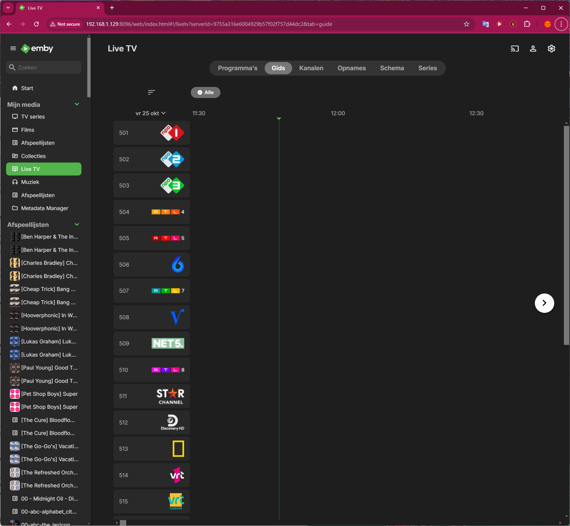Open Metadata Manager in sidebar
Image resolution: width=570 pixels, height=526 pixels.
click(x=45, y=208)
